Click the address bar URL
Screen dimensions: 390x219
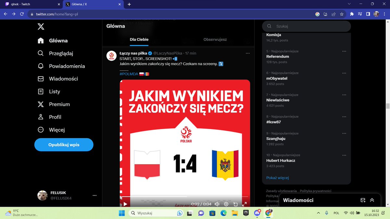click(x=57, y=14)
